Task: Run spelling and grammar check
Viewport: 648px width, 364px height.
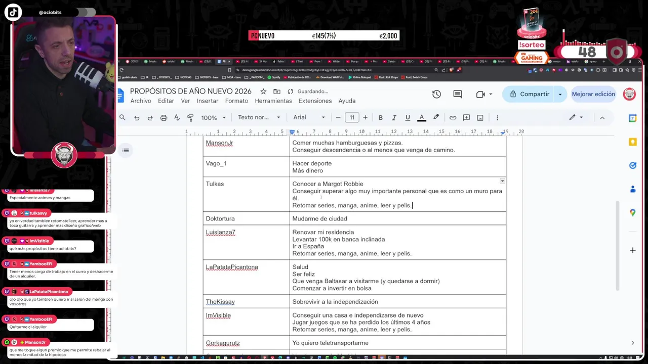Action: point(177,117)
